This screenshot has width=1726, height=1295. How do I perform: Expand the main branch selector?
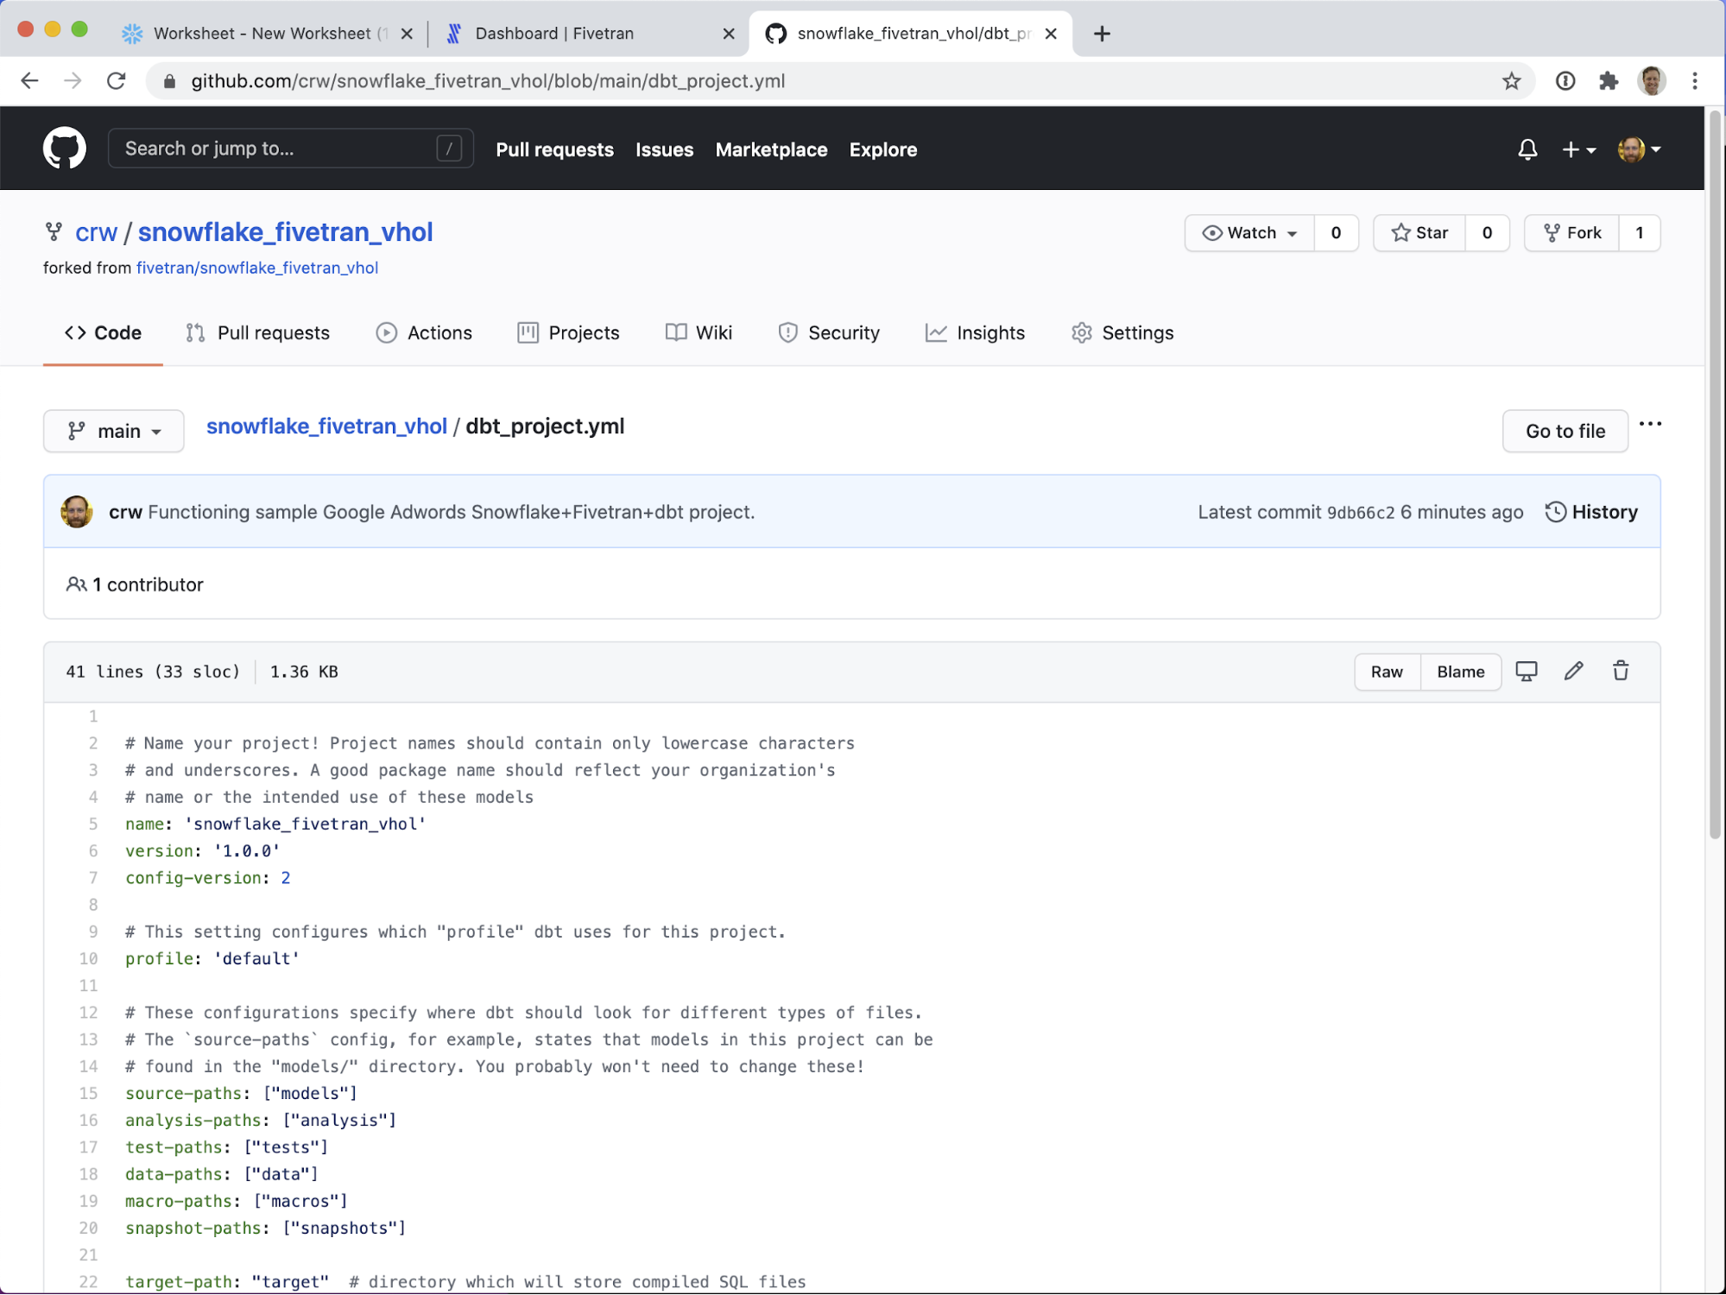coord(114,431)
